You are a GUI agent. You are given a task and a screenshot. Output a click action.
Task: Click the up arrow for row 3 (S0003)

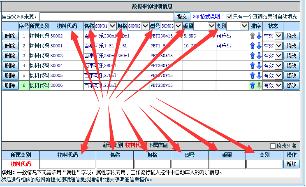pyautogui.click(x=253, y=56)
